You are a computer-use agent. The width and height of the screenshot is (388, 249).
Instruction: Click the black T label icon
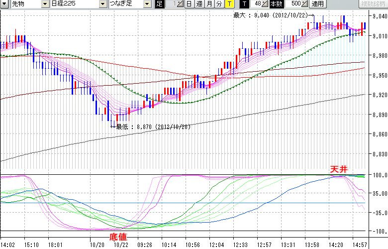click(x=244, y=4)
